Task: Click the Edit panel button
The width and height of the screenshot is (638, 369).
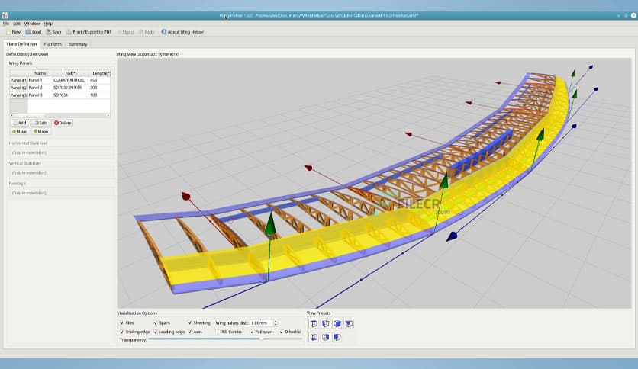Action: tap(40, 123)
